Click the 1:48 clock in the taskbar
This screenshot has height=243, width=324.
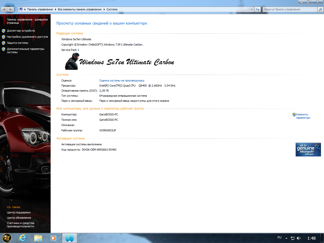(311, 238)
